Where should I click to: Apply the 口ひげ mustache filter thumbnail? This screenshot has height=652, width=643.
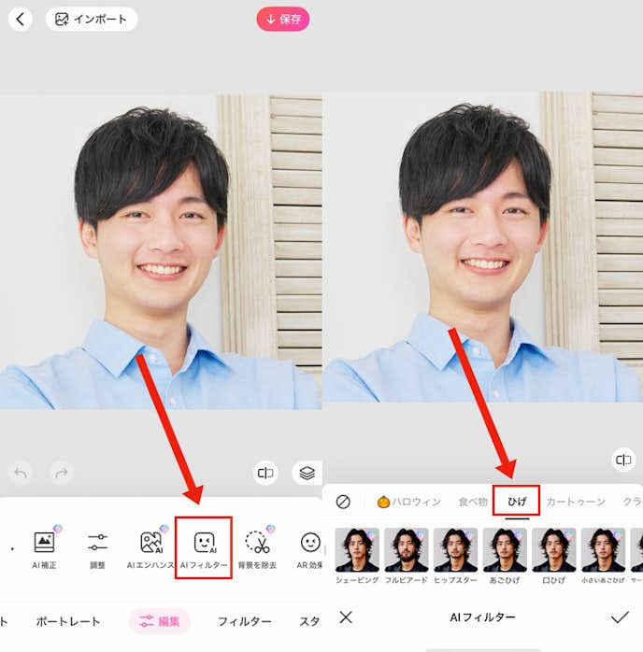coord(554,550)
